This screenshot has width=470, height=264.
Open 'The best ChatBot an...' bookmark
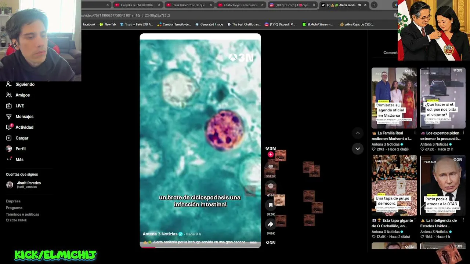243,25
